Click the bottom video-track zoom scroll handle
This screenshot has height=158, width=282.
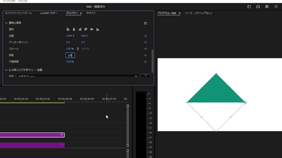tap(128, 146)
